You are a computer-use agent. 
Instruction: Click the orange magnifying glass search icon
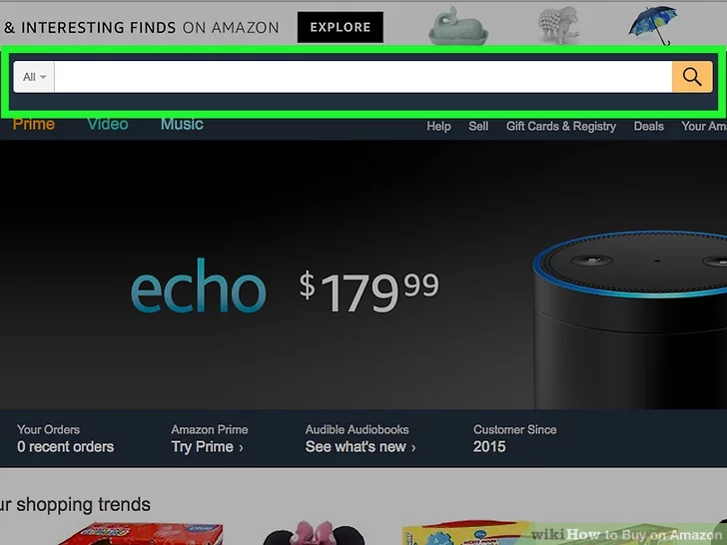(x=692, y=77)
